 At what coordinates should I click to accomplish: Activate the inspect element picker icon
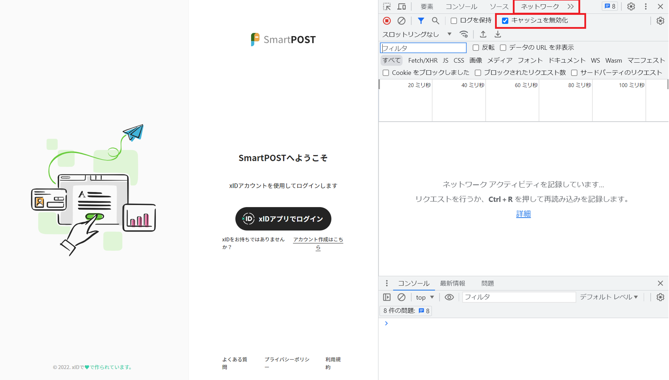(387, 6)
